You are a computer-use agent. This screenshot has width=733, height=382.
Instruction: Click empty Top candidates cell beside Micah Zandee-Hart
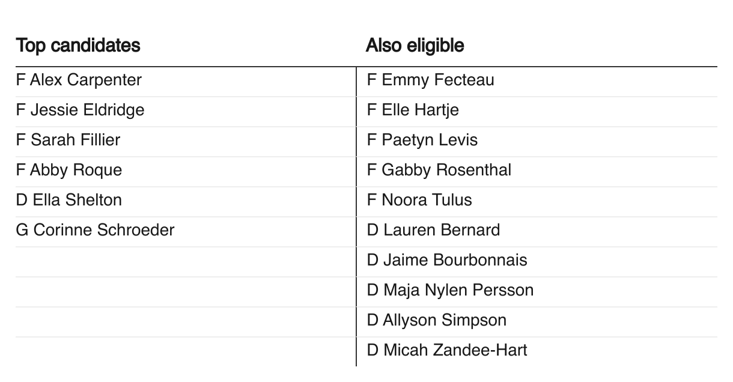[x=185, y=350]
